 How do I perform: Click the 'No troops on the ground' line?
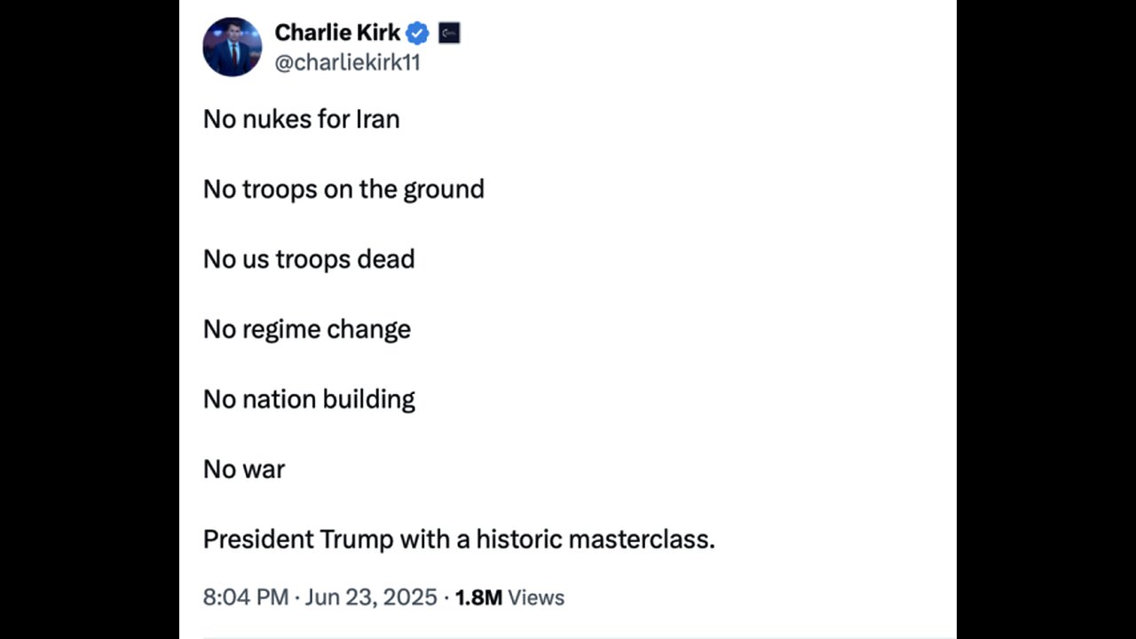pos(343,189)
